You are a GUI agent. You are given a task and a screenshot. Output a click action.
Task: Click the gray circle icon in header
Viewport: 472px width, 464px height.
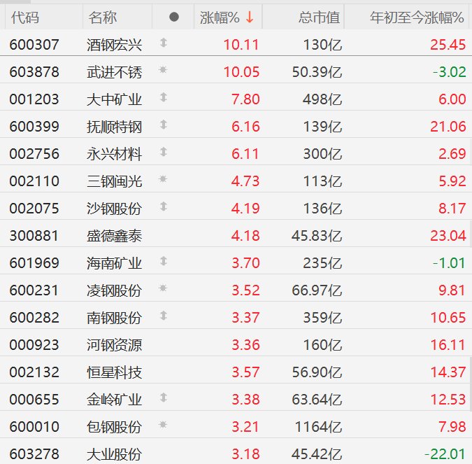(174, 17)
